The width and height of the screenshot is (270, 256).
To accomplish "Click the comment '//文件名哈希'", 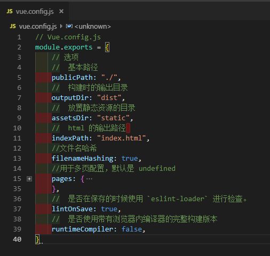I will (x=74, y=148).
